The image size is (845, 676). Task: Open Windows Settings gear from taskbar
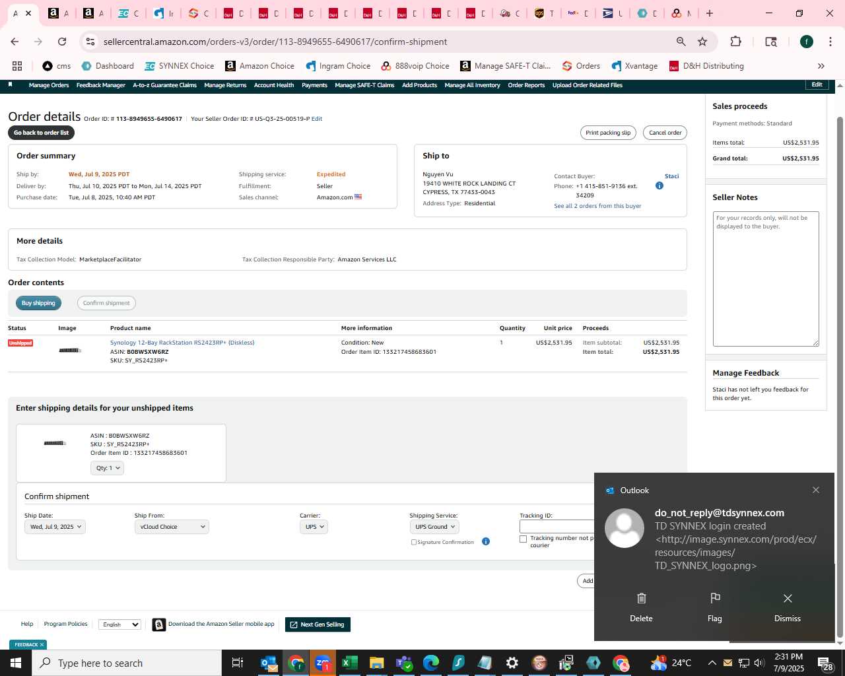[512, 663]
